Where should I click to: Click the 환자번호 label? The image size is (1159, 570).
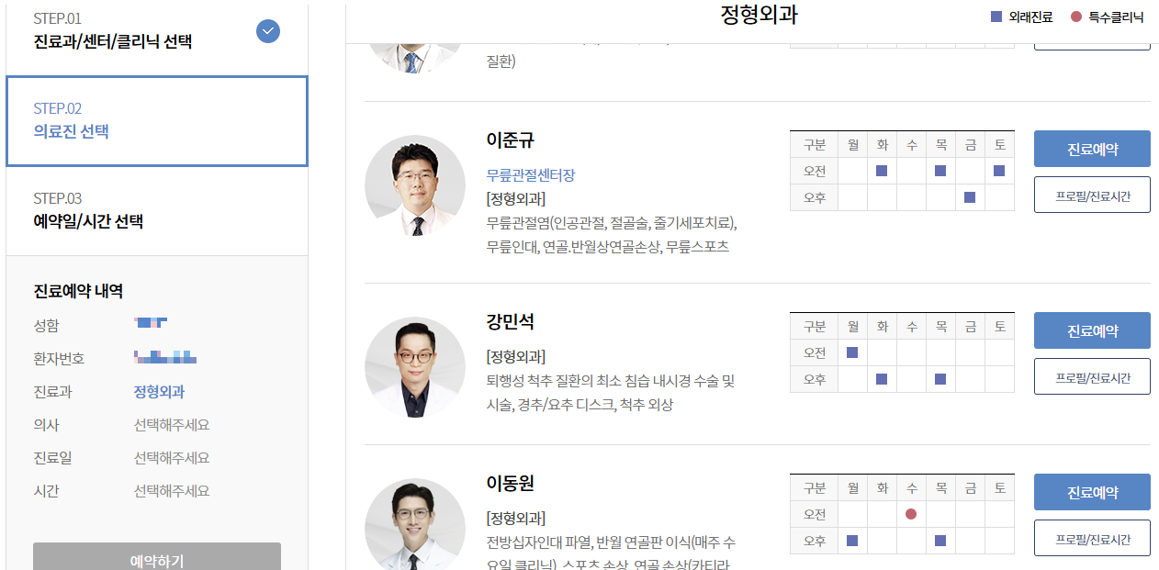[x=59, y=359]
